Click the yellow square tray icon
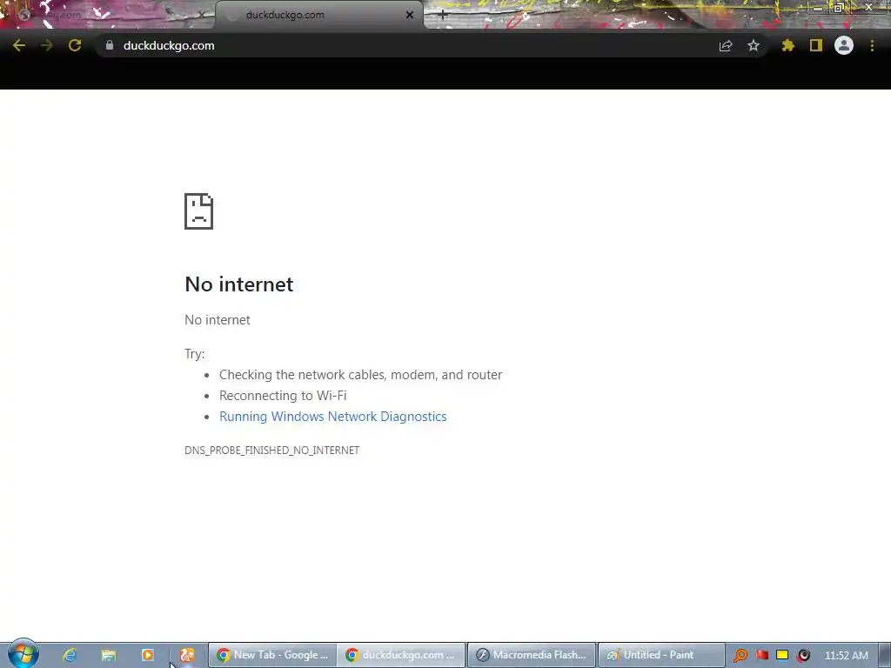The height and width of the screenshot is (668, 891). coord(782,655)
